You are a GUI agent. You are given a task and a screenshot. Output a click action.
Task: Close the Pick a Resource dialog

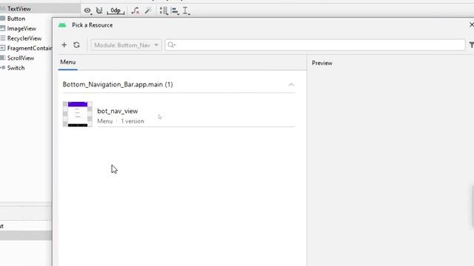pos(471,24)
